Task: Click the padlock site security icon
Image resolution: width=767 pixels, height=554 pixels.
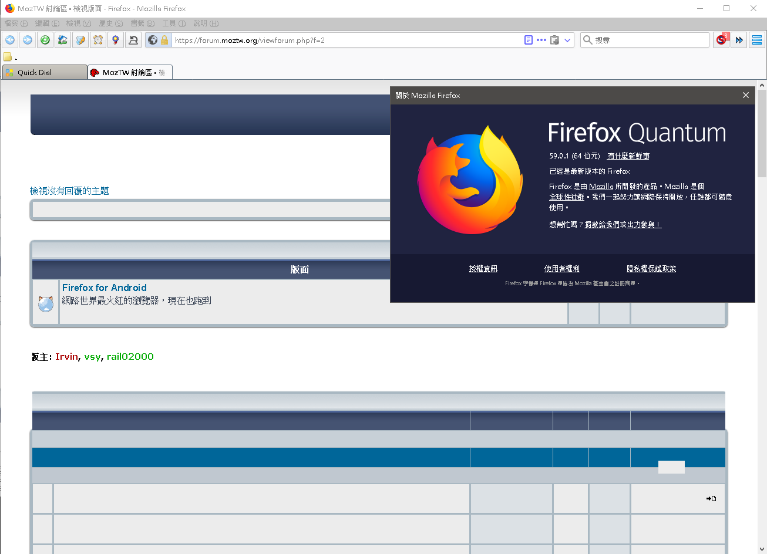Action: (x=164, y=40)
